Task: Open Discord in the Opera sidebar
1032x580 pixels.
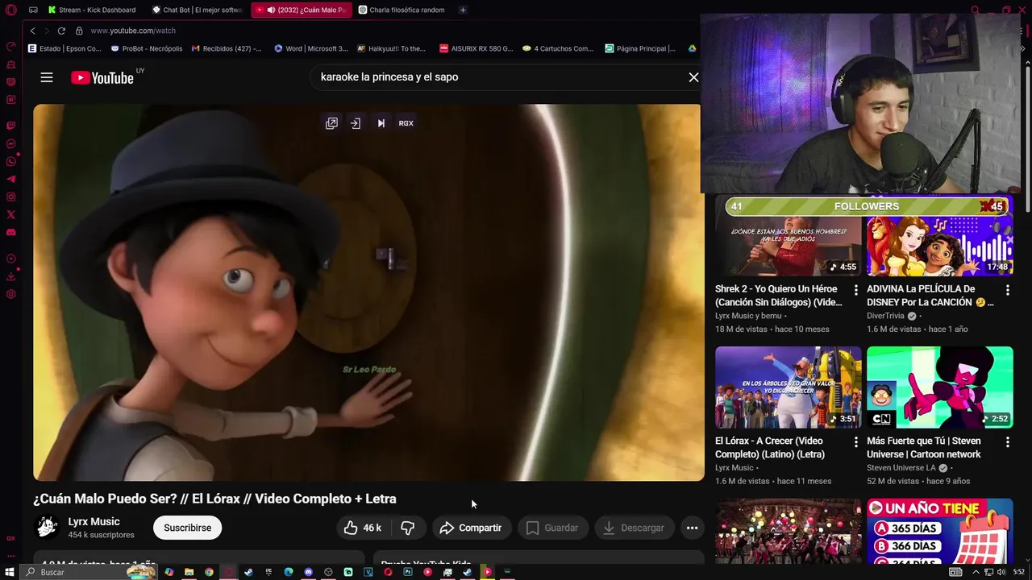Action: [10, 232]
